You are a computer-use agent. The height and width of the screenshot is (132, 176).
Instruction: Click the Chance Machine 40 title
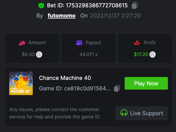(65, 78)
